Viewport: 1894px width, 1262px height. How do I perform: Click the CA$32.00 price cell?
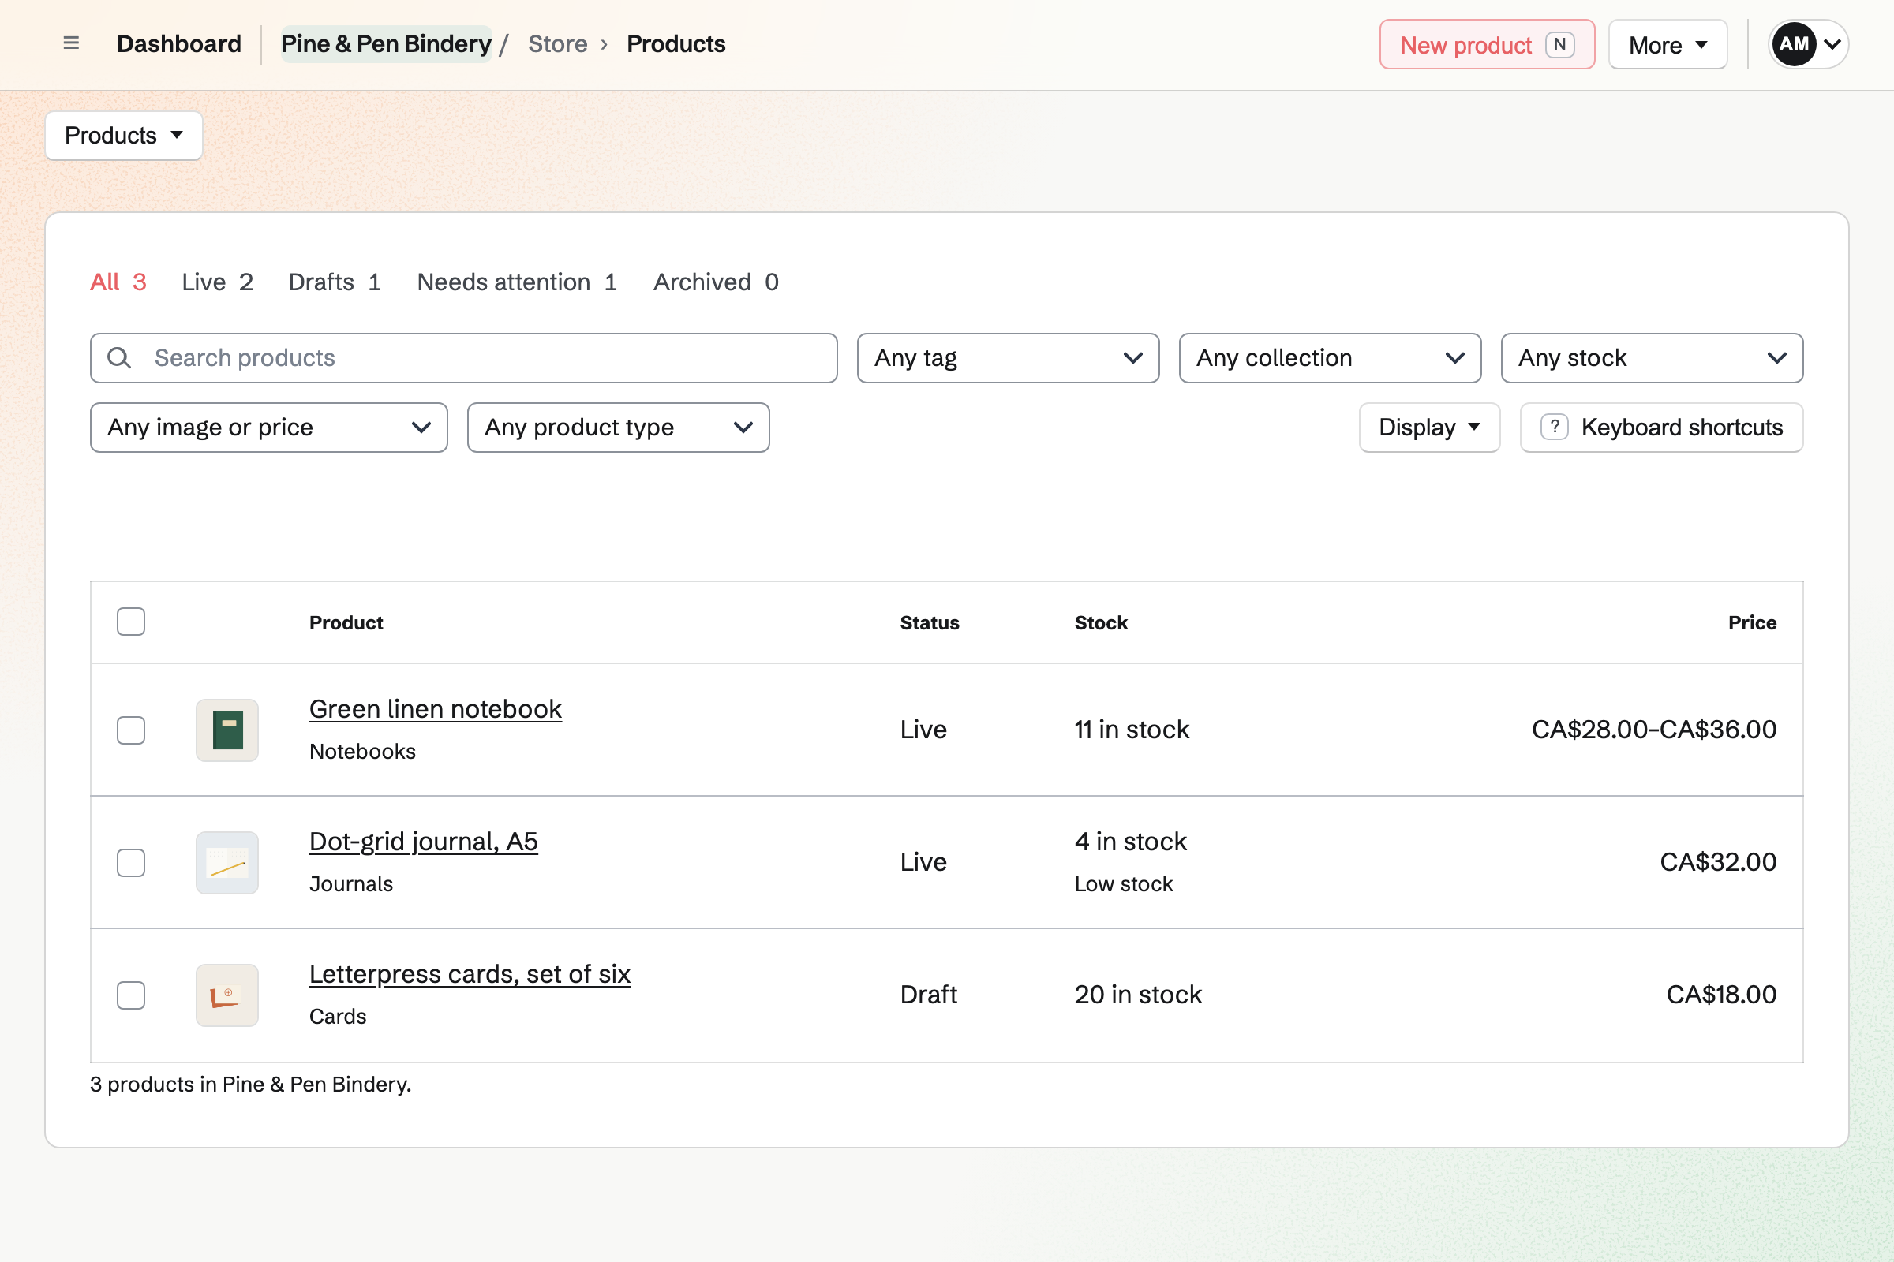click(1718, 862)
